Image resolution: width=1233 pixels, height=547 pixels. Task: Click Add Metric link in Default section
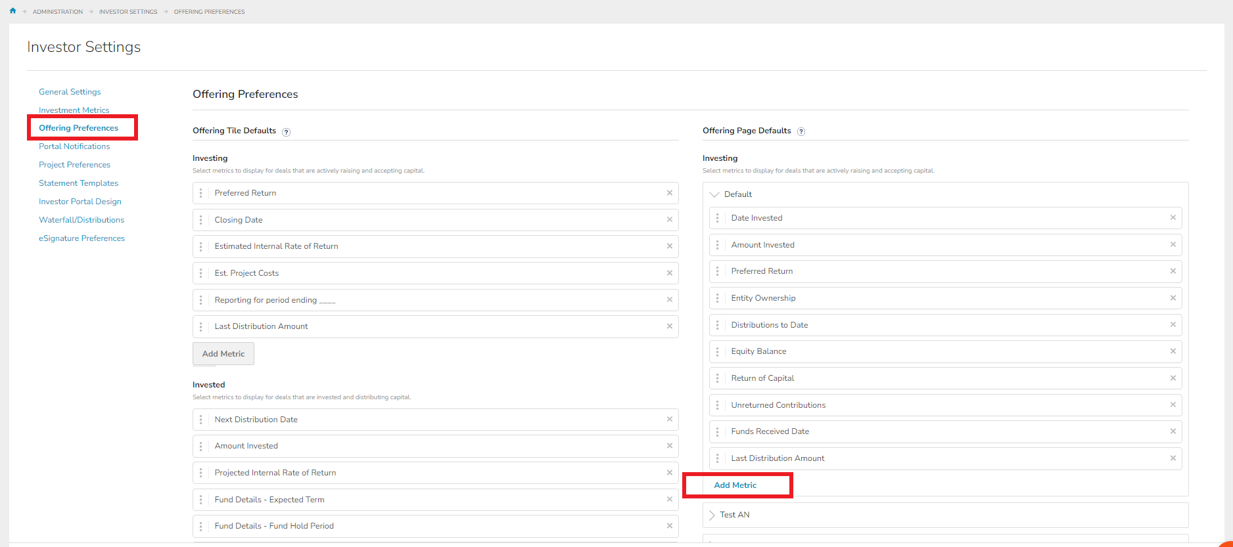click(x=735, y=485)
